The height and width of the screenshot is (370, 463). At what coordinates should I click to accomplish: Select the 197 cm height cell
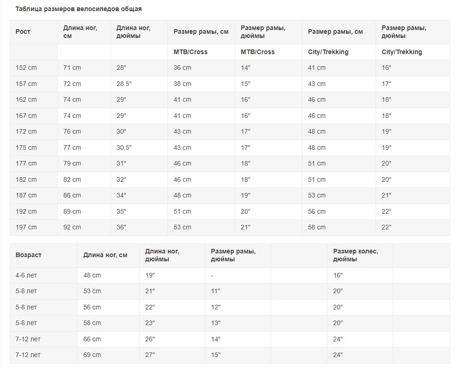pos(26,227)
